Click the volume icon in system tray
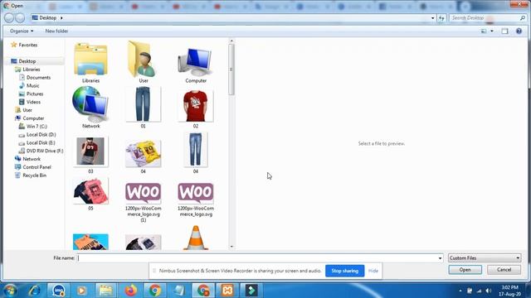The width and height of the screenshot is (531, 298). click(489, 291)
